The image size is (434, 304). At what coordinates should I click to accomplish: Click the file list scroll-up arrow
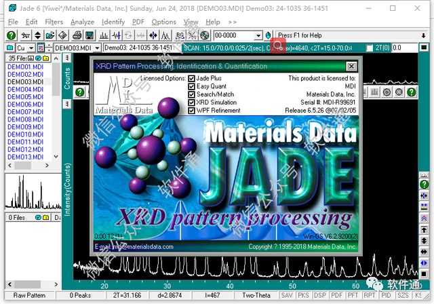pyautogui.click(x=56, y=58)
